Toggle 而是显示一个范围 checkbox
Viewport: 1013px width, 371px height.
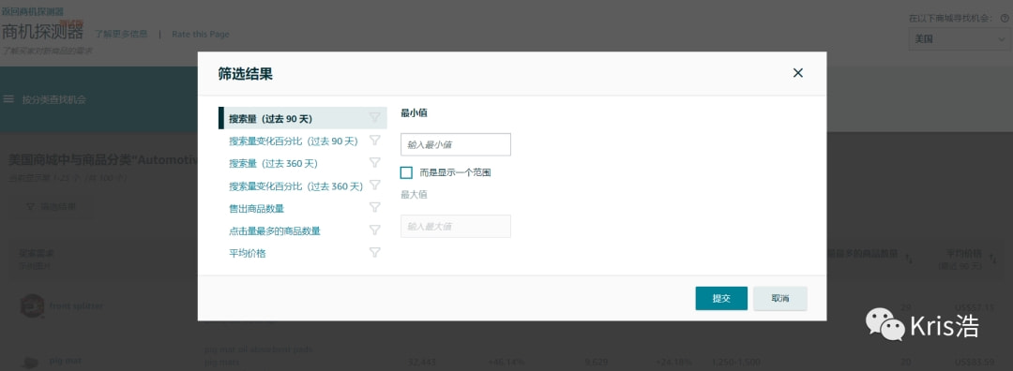pos(406,173)
